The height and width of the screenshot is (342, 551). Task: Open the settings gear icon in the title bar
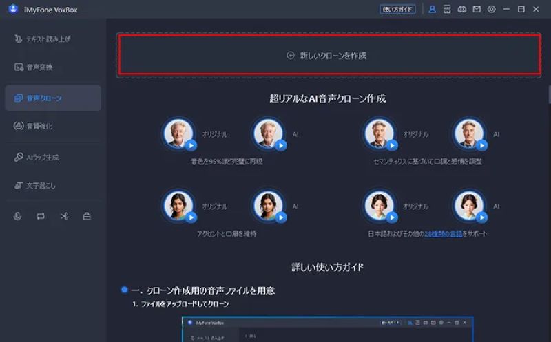[x=492, y=9]
